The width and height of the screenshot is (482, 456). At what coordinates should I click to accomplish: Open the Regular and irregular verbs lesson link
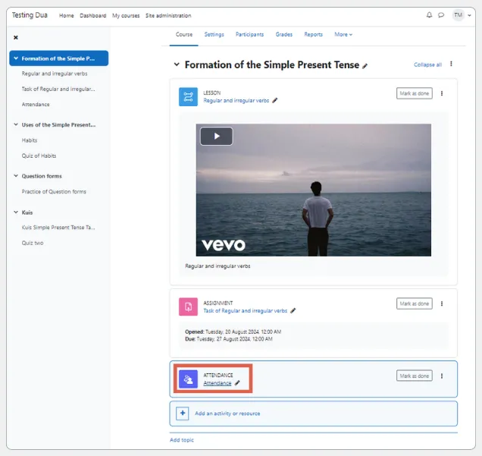236,101
